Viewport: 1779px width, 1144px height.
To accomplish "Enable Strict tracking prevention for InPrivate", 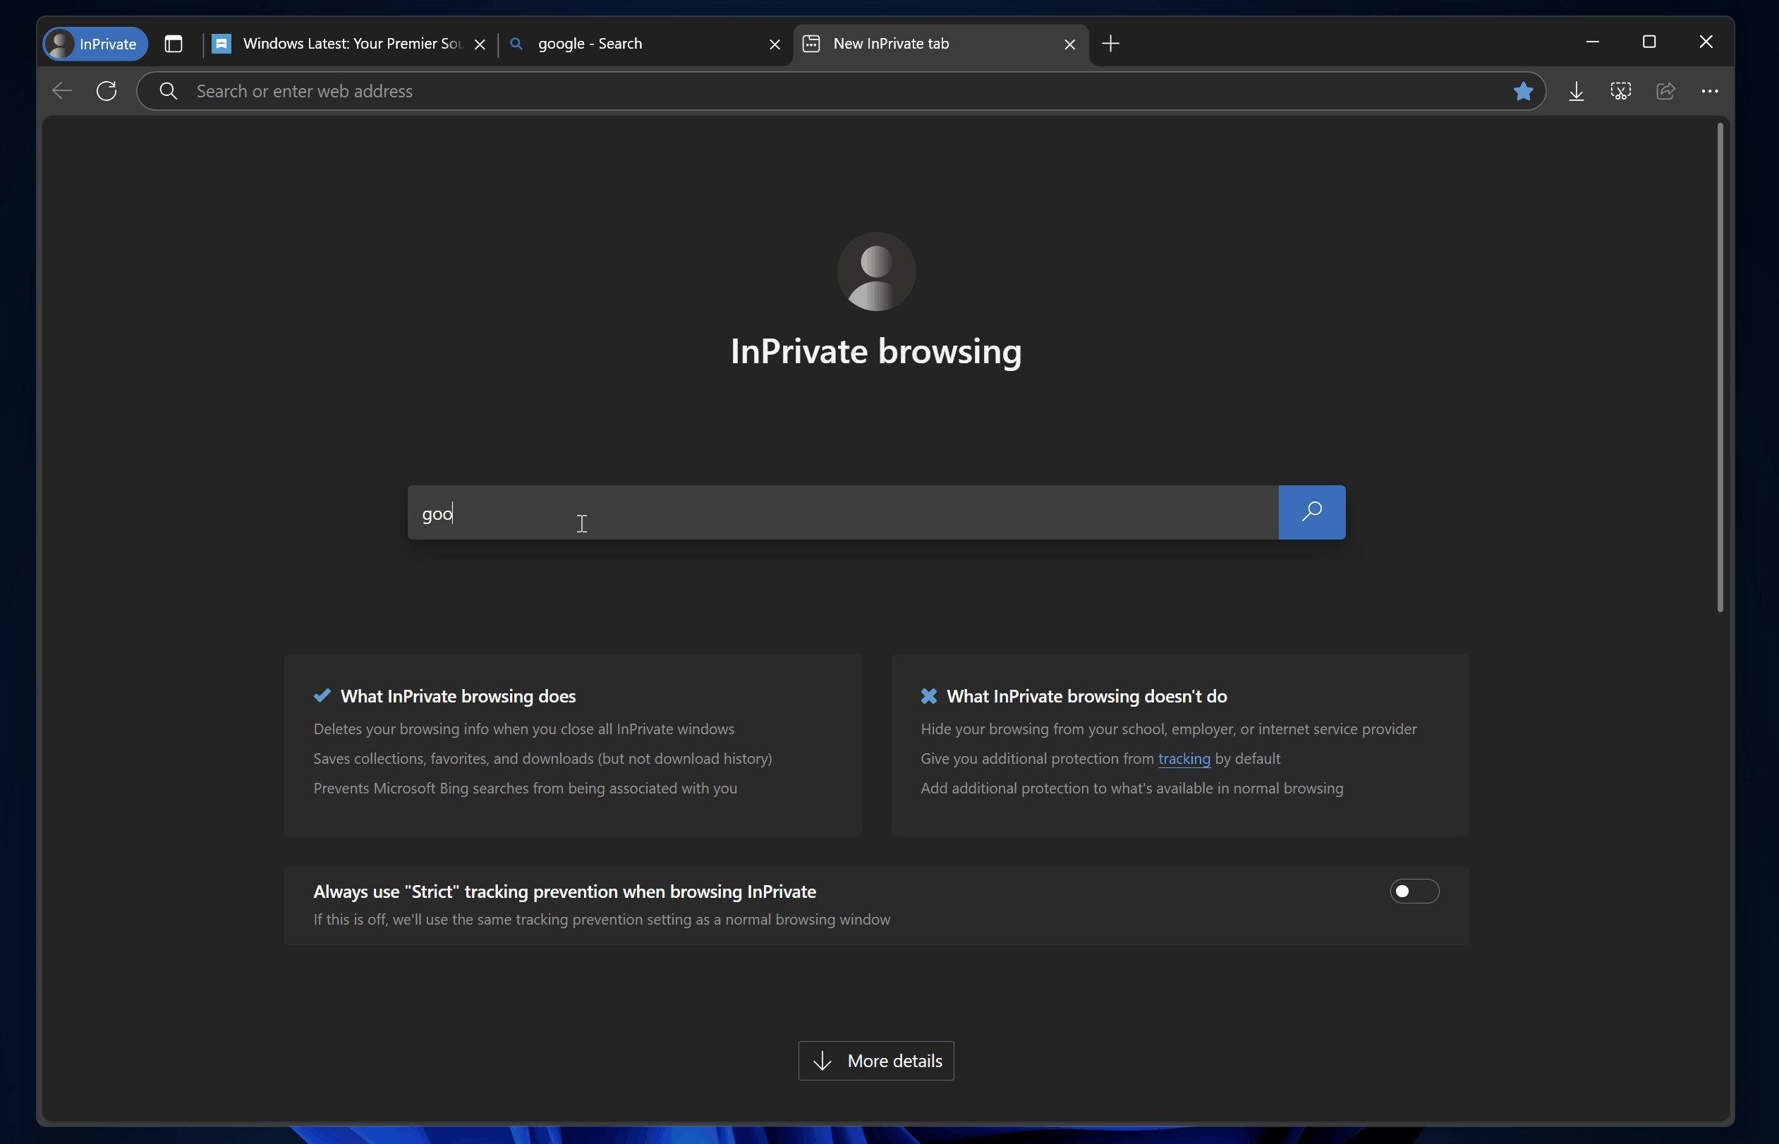I will (x=1414, y=891).
